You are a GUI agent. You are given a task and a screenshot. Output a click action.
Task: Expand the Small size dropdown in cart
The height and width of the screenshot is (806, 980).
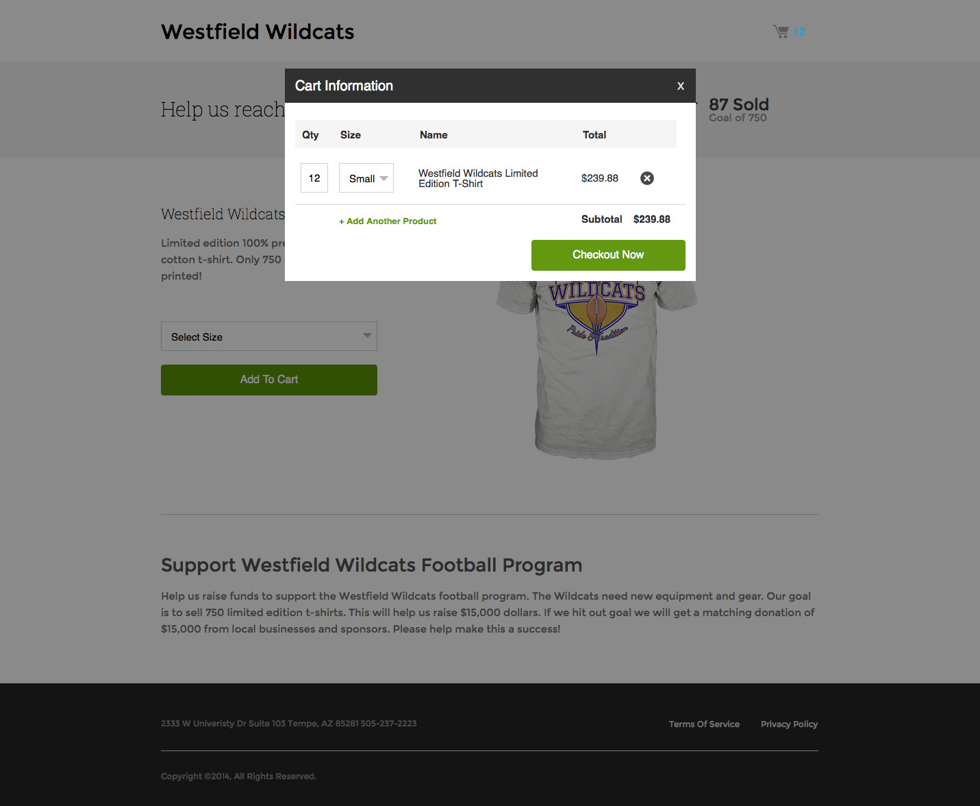366,178
